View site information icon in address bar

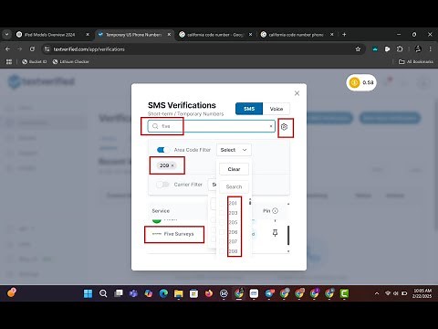47,49
